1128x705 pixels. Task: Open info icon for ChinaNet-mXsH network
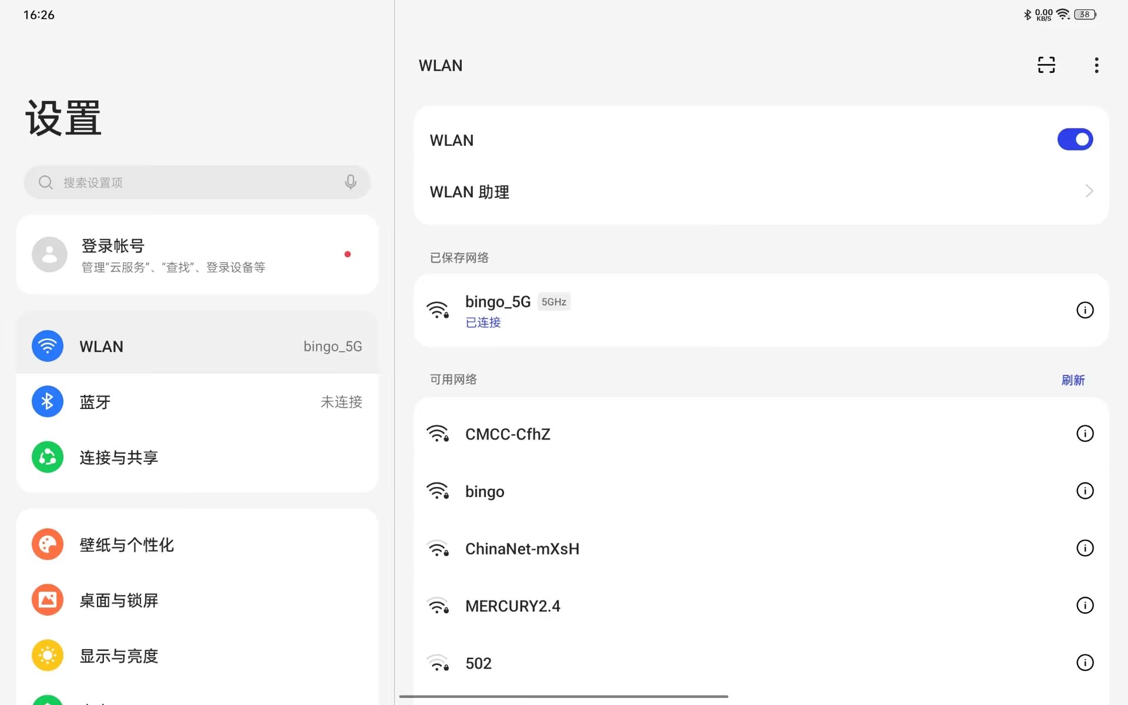(x=1085, y=548)
